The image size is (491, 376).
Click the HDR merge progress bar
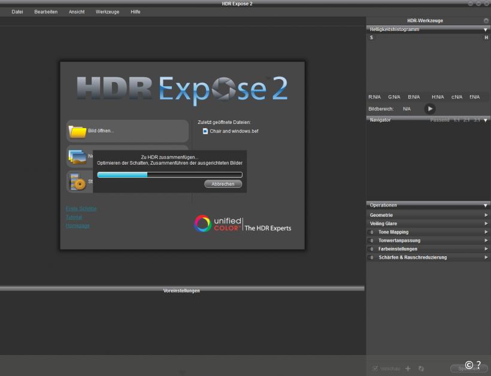(x=169, y=175)
